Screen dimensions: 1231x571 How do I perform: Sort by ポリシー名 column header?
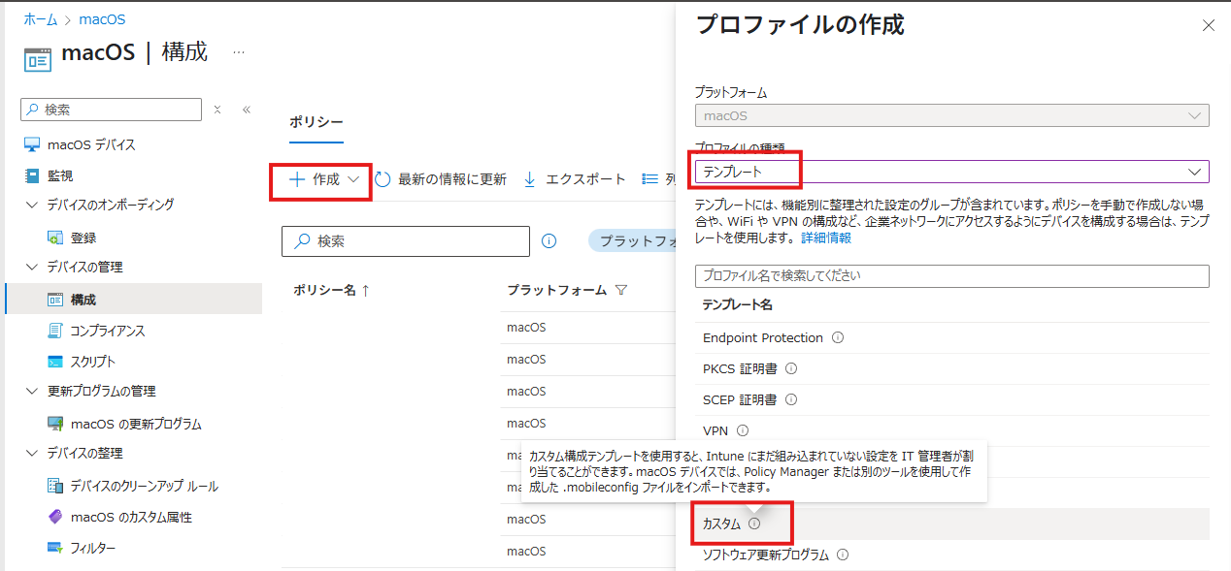click(x=331, y=290)
